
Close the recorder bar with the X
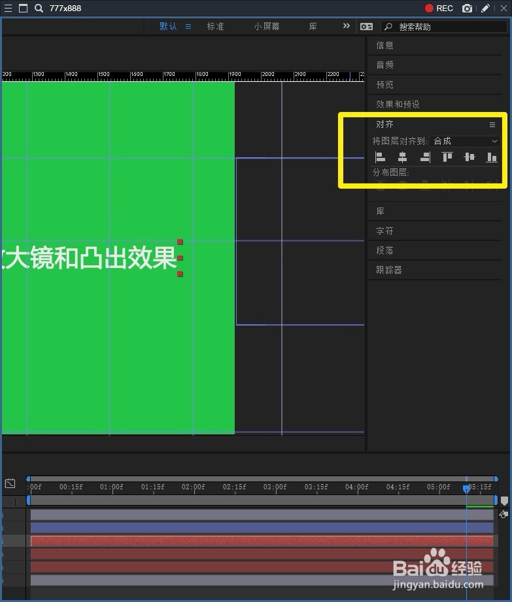(503, 8)
